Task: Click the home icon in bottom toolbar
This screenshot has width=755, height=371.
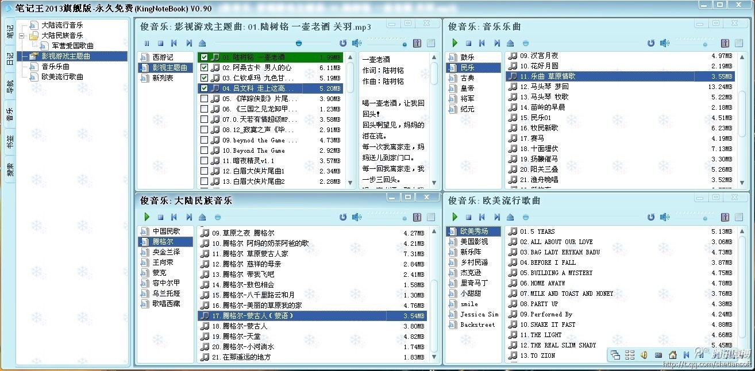Action: pos(673,355)
